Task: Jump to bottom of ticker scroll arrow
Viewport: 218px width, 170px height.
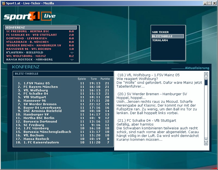Action: (x=206, y=143)
